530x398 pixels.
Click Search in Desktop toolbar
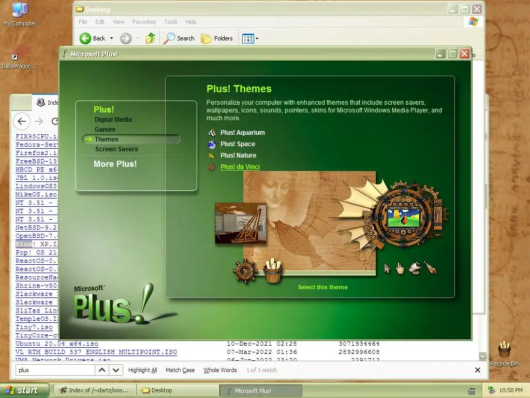(179, 38)
